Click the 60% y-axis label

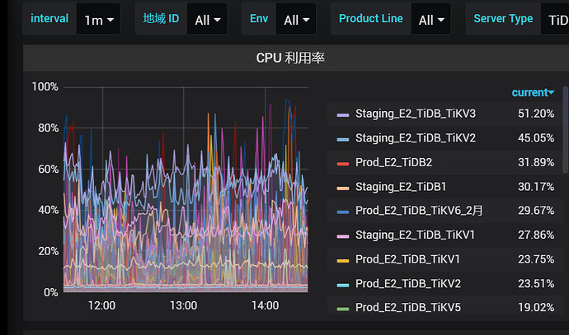point(49,169)
